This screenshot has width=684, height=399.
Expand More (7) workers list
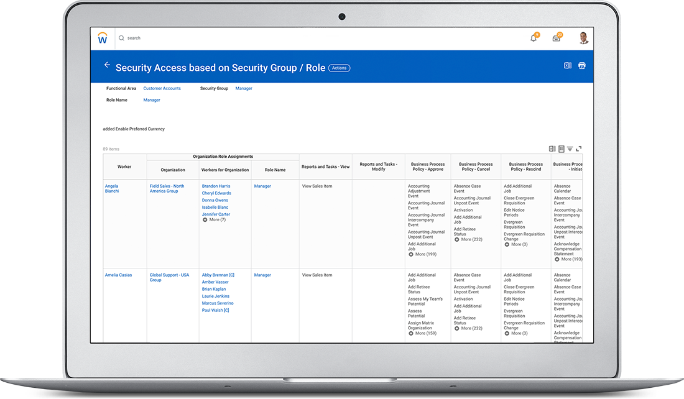point(214,220)
